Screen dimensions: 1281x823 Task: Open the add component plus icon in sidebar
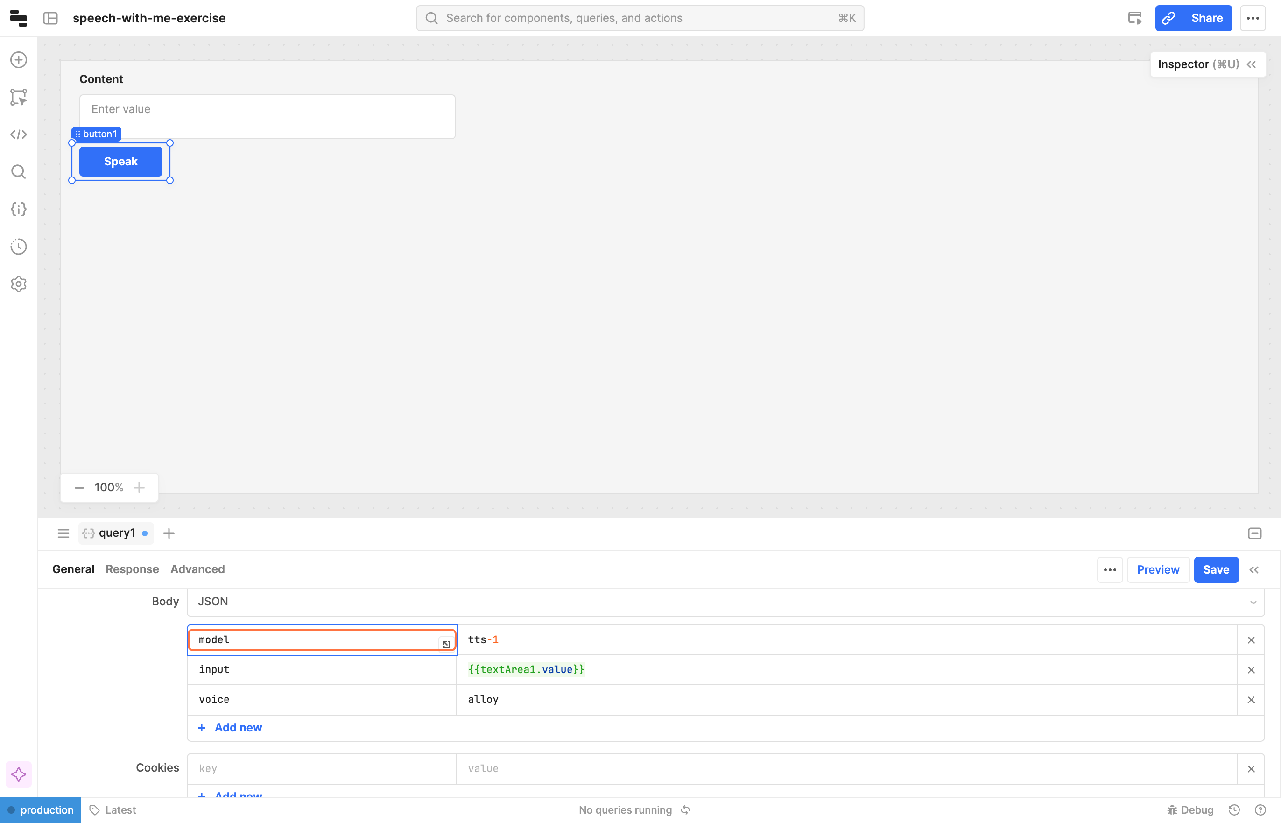click(x=19, y=60)
